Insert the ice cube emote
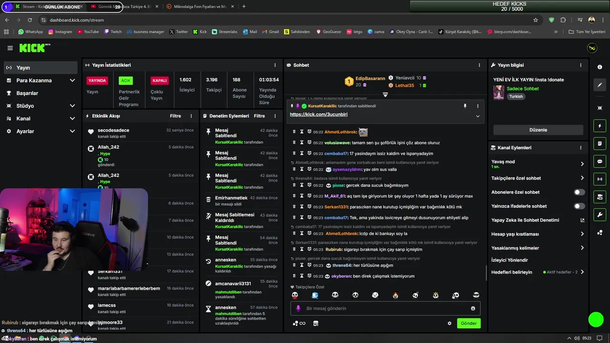Screen dimensions: 610x343 pyautogui.click(x=315, y=295)
